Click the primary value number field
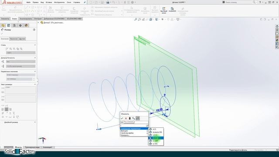This screenshot has height=157, width=279. [19, 79]
